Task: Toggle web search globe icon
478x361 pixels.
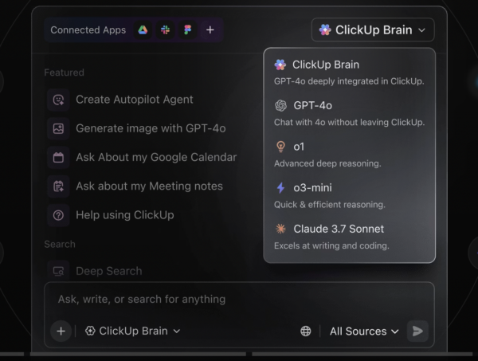Action: [x=305, y=332]
